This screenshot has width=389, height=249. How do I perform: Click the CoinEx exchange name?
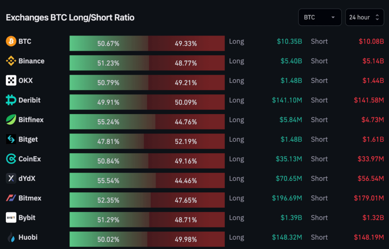[x=30, y=159]
